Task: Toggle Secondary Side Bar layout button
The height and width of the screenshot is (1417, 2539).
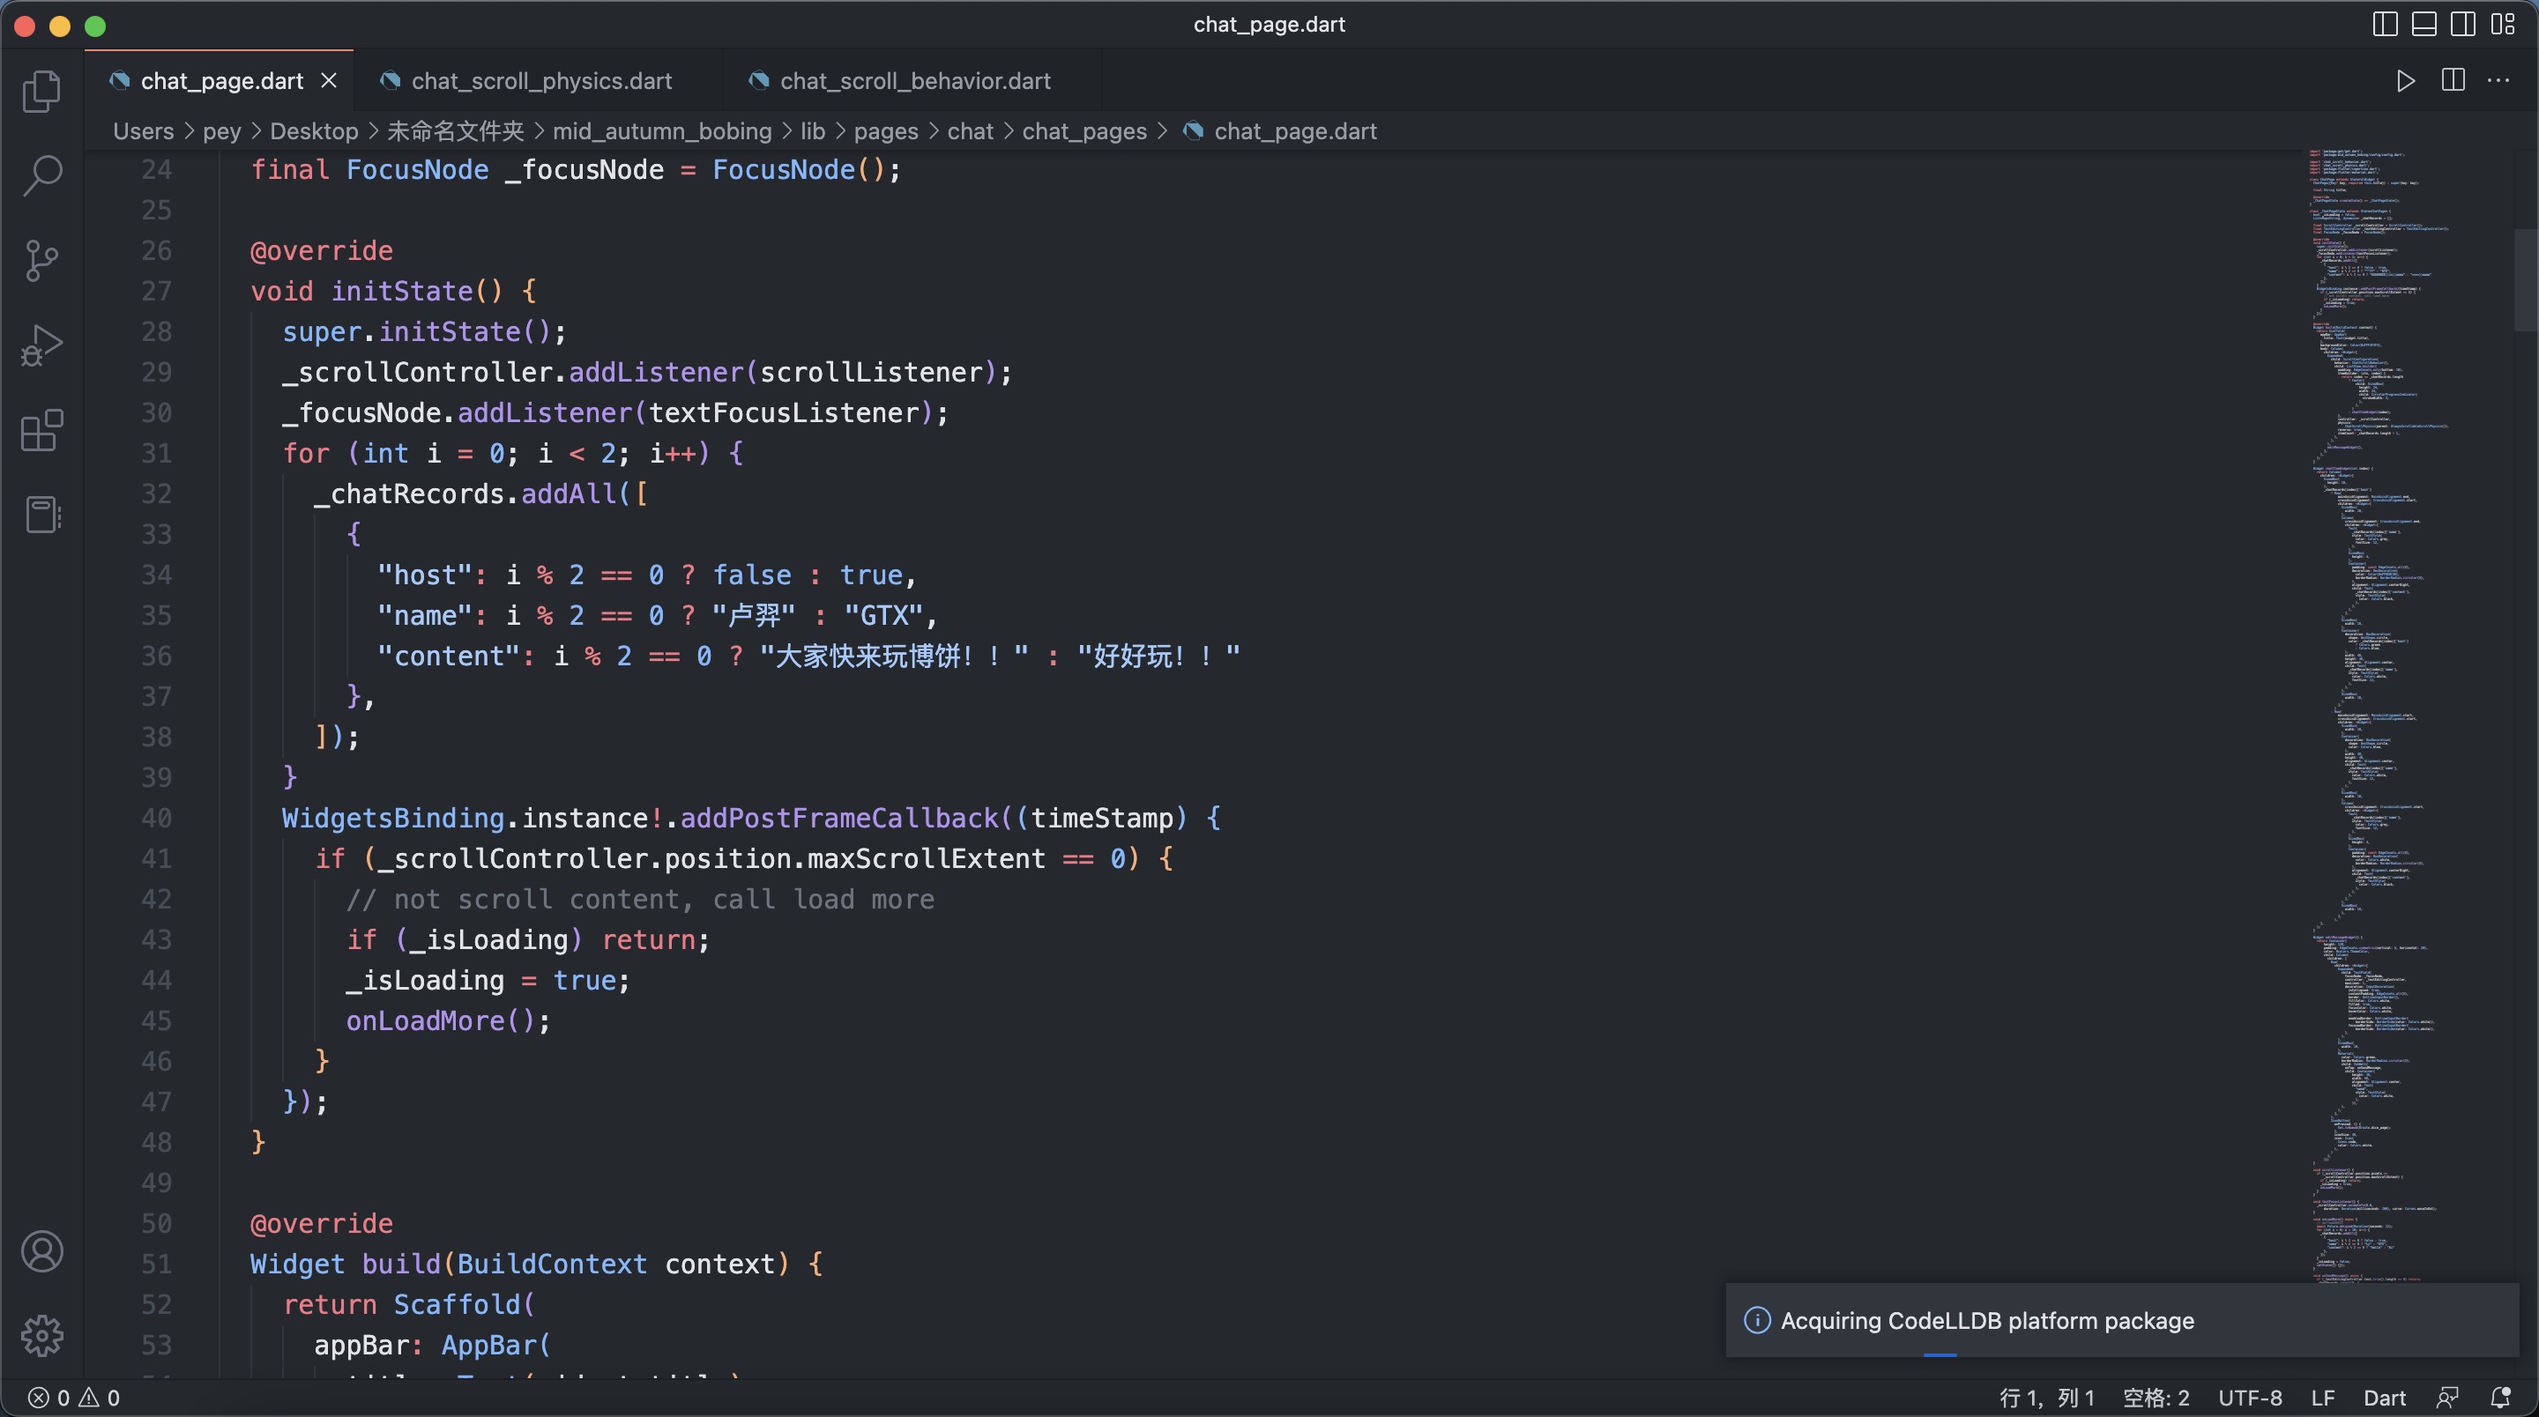Action: tap(2462, 25)
